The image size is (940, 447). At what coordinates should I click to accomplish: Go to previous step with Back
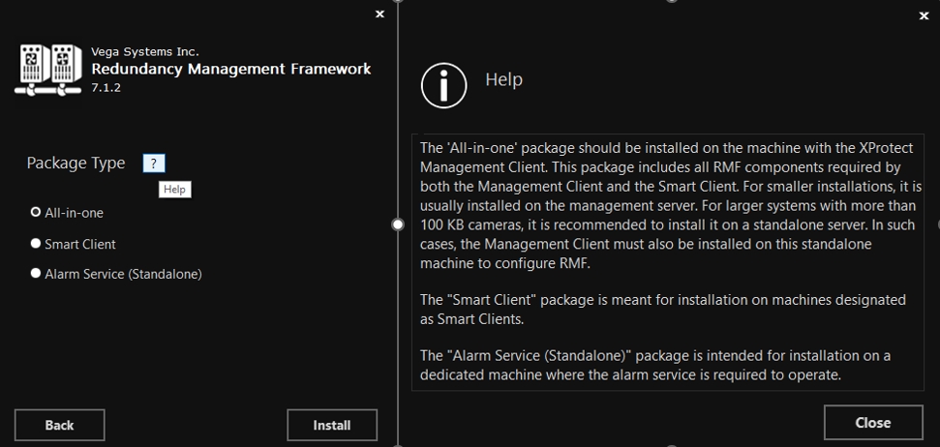tap(59, 425)
